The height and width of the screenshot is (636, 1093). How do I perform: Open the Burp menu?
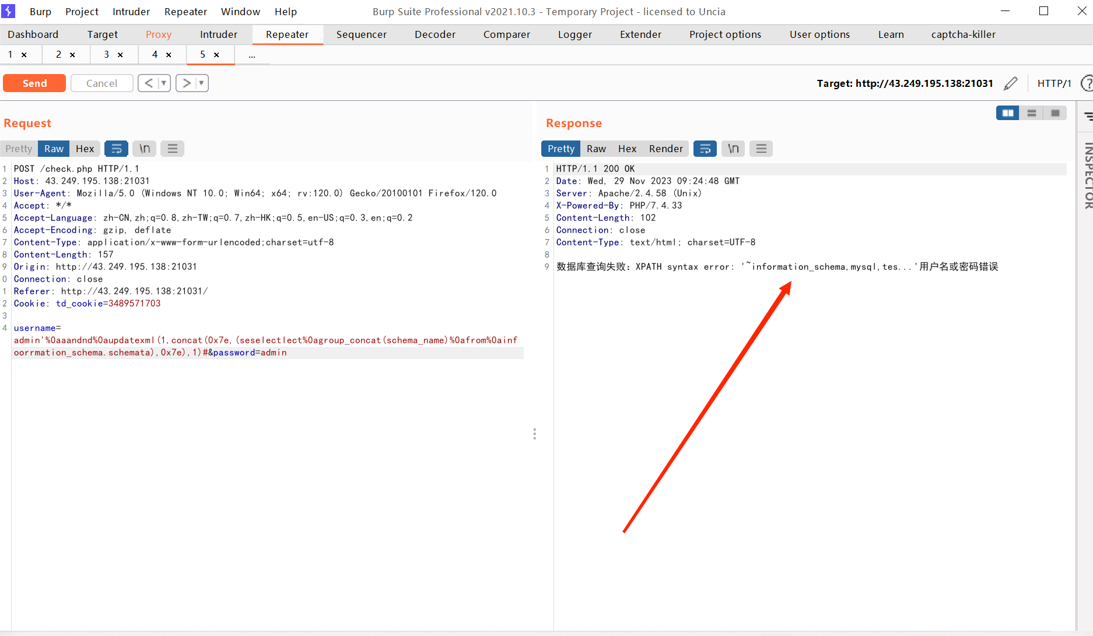40,12
